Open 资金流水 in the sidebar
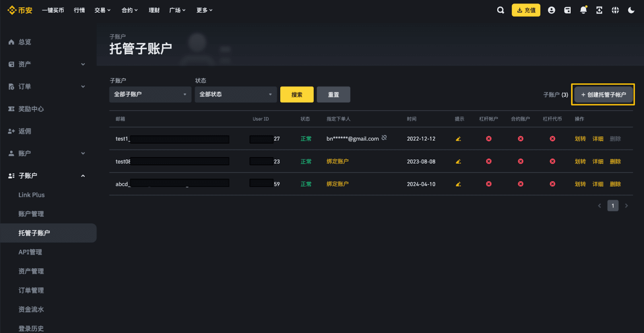Viewport: 644px width, 333px height. [x=31, y=309]
